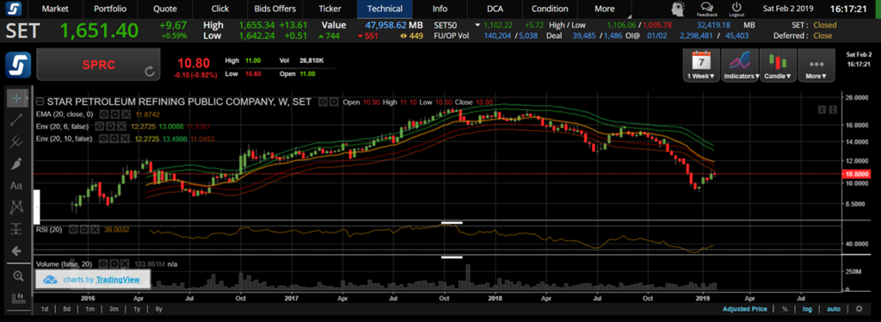881x322 pixels.
Task: Collapse the chart legend box toggle
Action: pos(40,102)
